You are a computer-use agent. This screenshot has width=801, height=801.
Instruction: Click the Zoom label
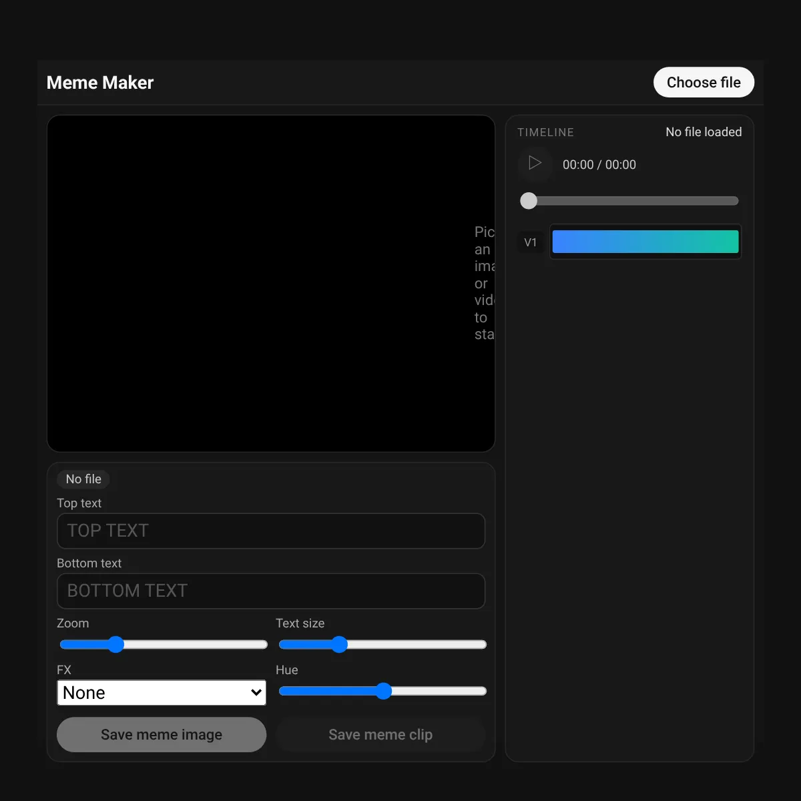(73, 623)
